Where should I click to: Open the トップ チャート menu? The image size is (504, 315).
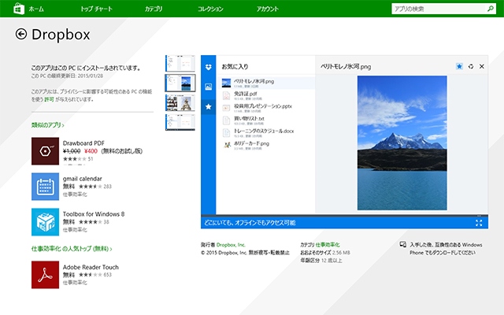pyautogui.click(x=96, y=9)
